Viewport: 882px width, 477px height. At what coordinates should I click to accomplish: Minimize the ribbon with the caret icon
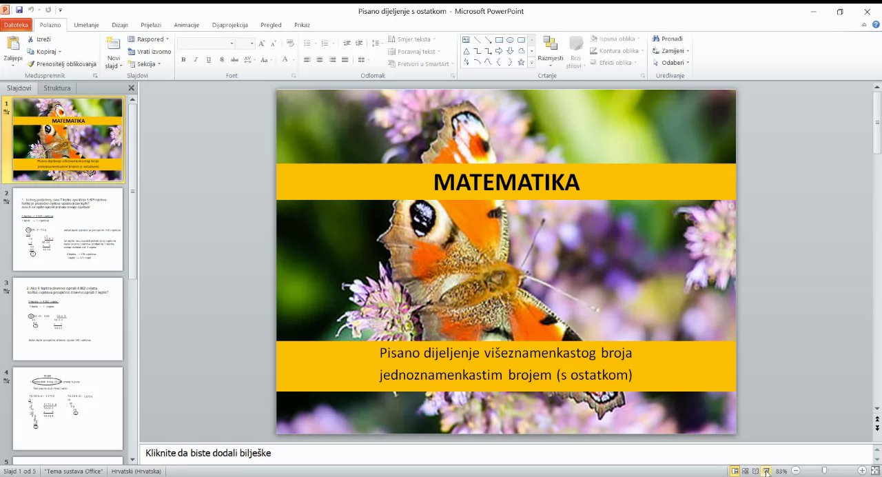point(865,25)
